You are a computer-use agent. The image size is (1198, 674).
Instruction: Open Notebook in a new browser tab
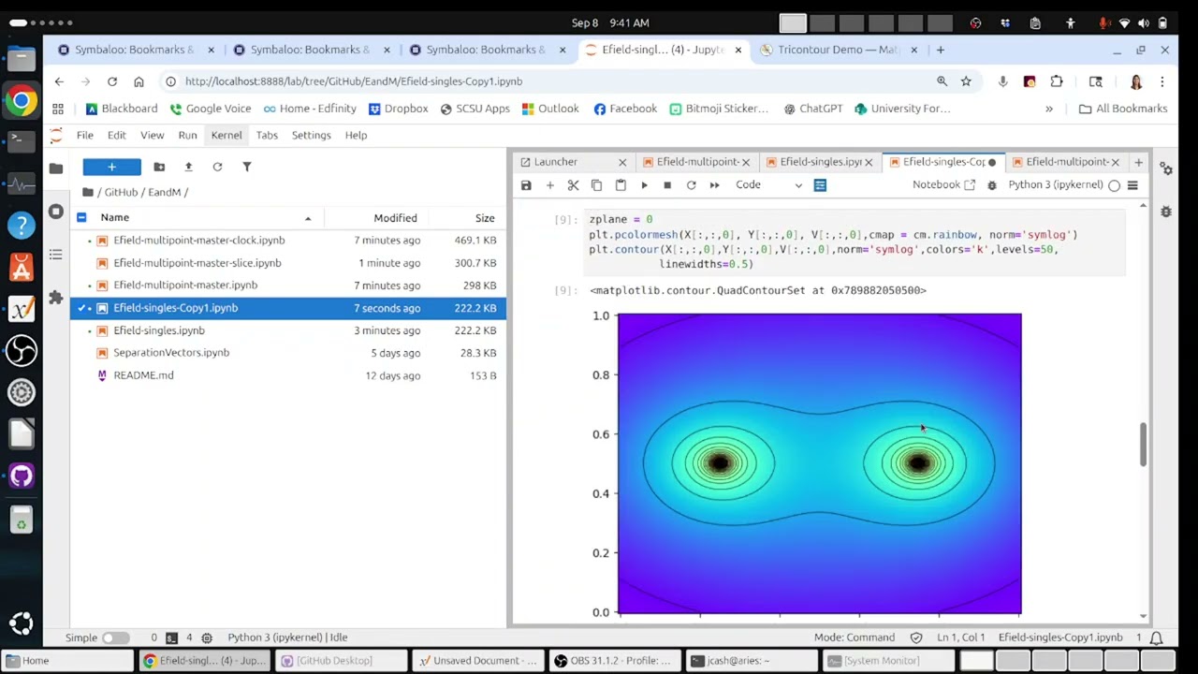pyautogui.click(x=944, y=185)
